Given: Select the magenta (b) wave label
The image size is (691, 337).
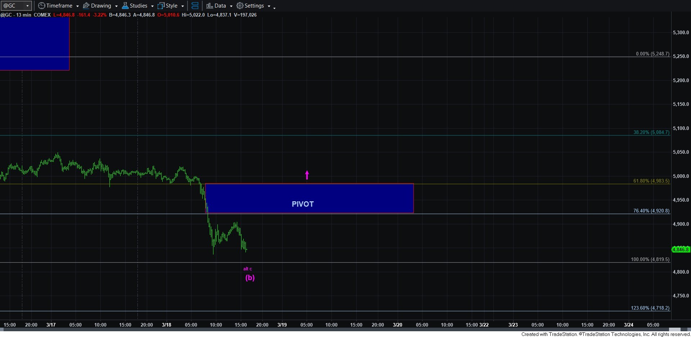Looking at the screenshot, I should [x=250, y=278].
